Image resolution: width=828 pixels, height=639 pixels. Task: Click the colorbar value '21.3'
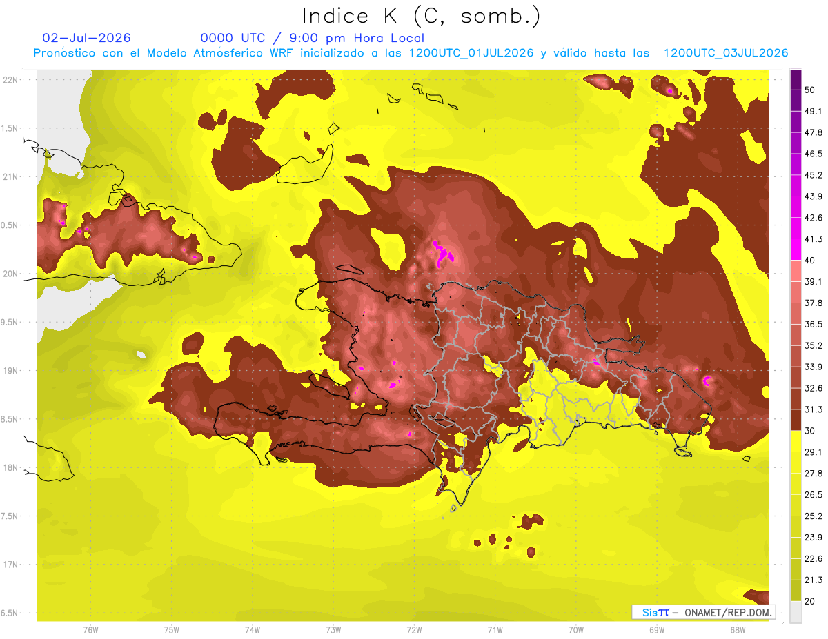[814, 580]
